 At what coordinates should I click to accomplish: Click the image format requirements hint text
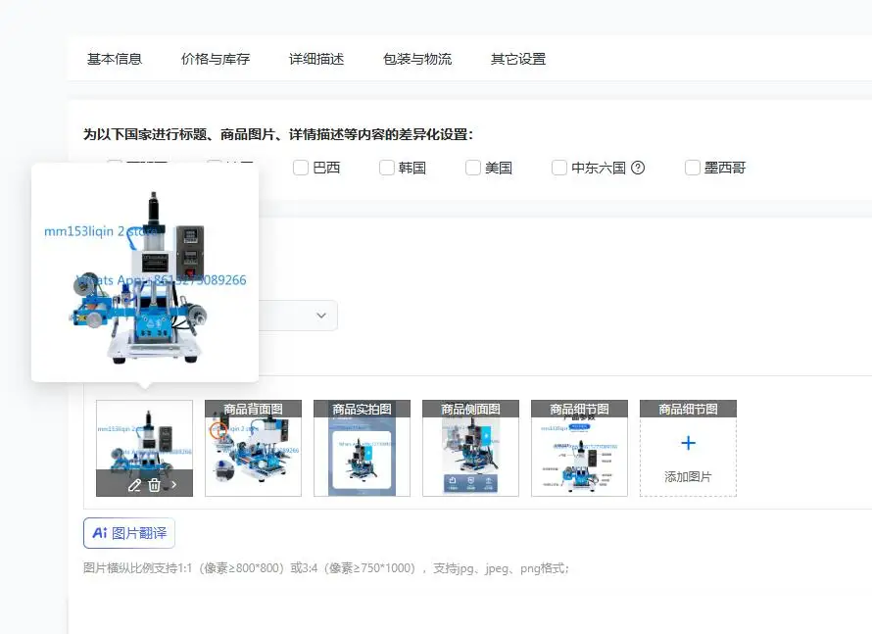tap(326, 568)
